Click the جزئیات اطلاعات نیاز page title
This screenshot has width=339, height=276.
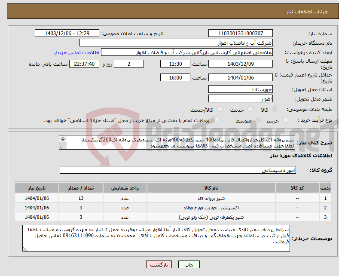tap(307, 12)
